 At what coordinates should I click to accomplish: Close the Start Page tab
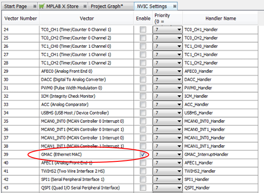pos(35,7)
